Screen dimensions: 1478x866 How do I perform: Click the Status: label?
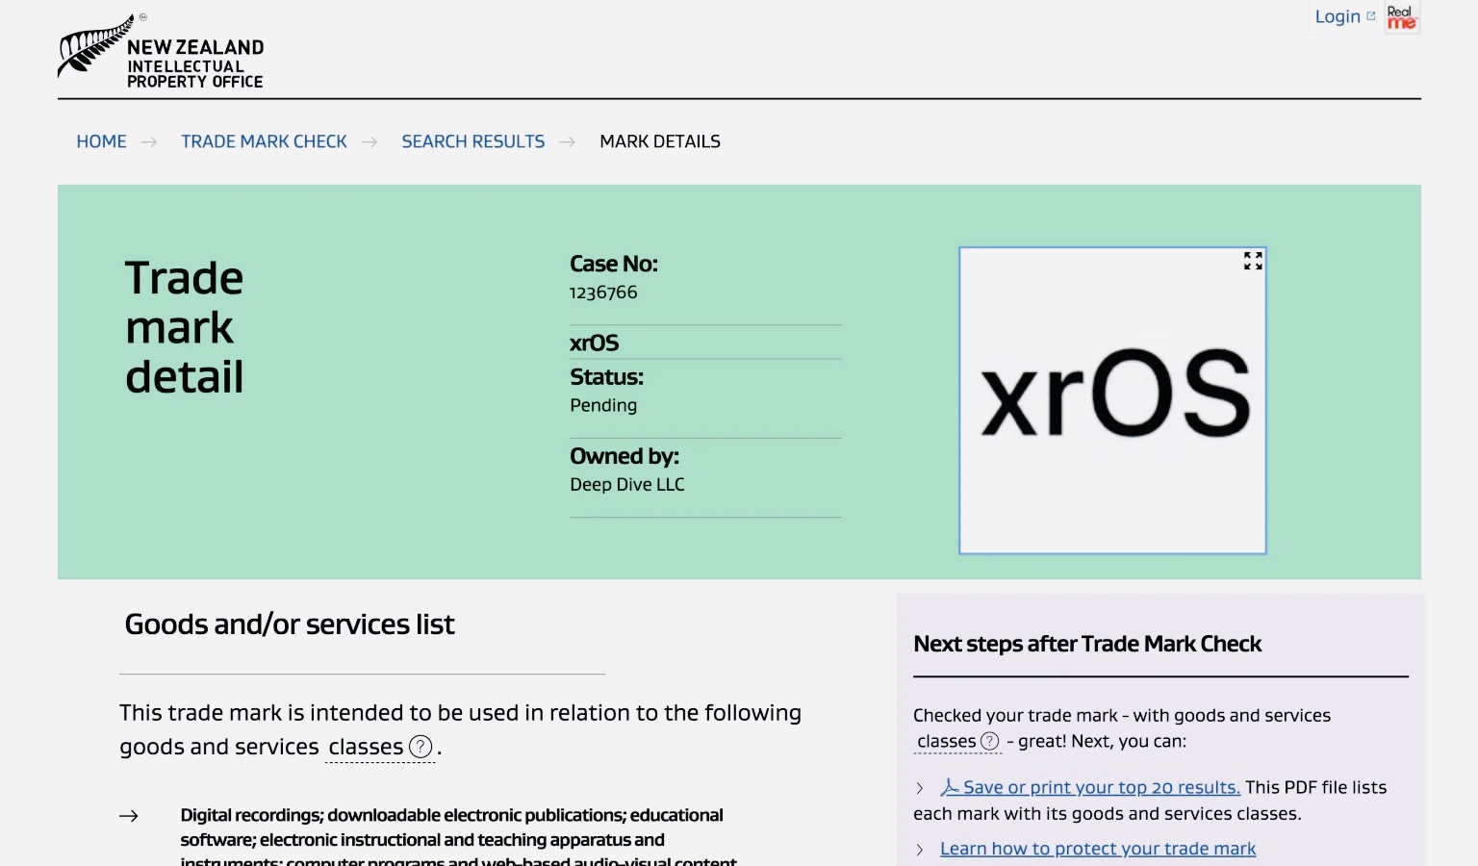coord(606,377)
